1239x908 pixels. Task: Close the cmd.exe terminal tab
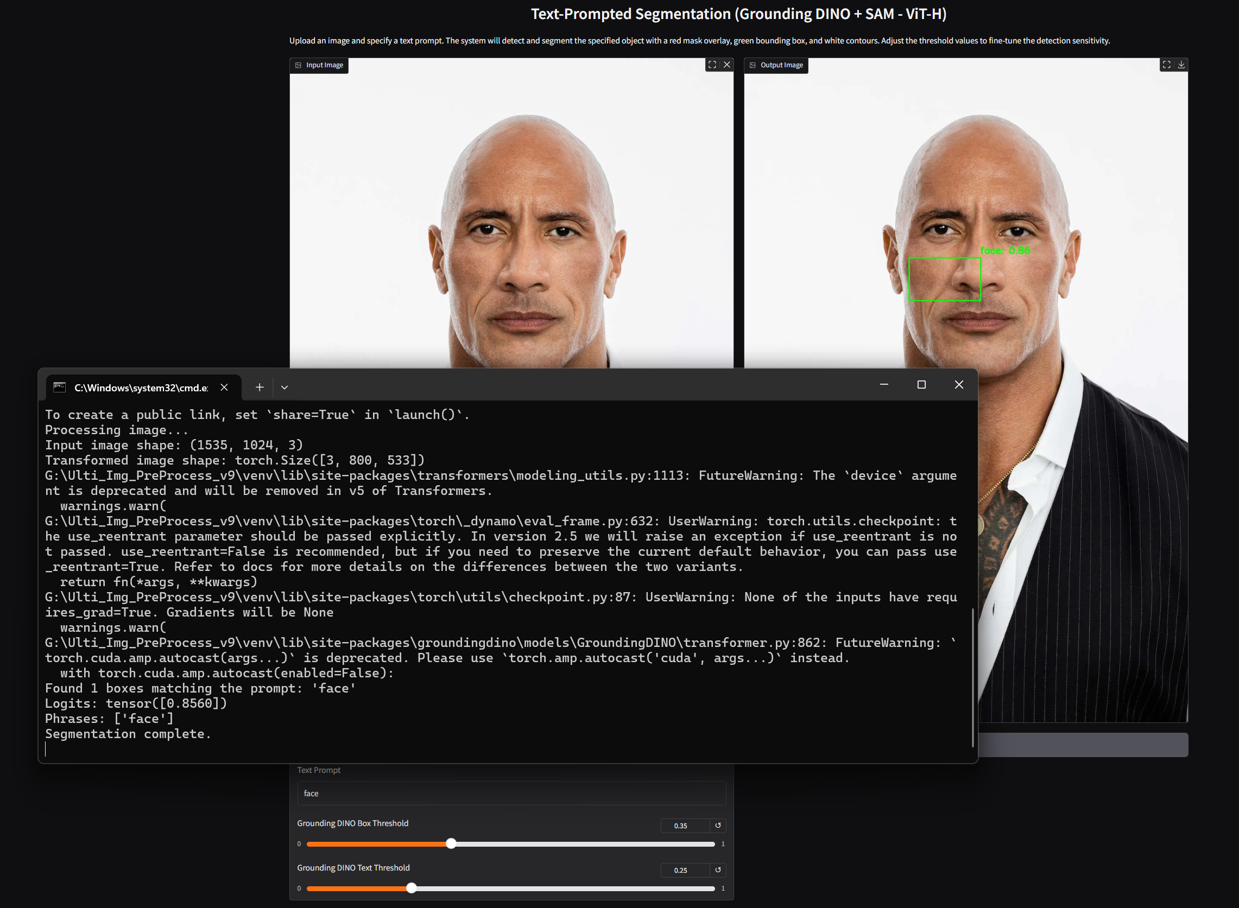[224, 387]
